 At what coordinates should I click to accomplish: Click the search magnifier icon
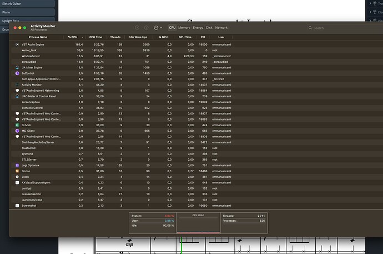pos(310,28)
